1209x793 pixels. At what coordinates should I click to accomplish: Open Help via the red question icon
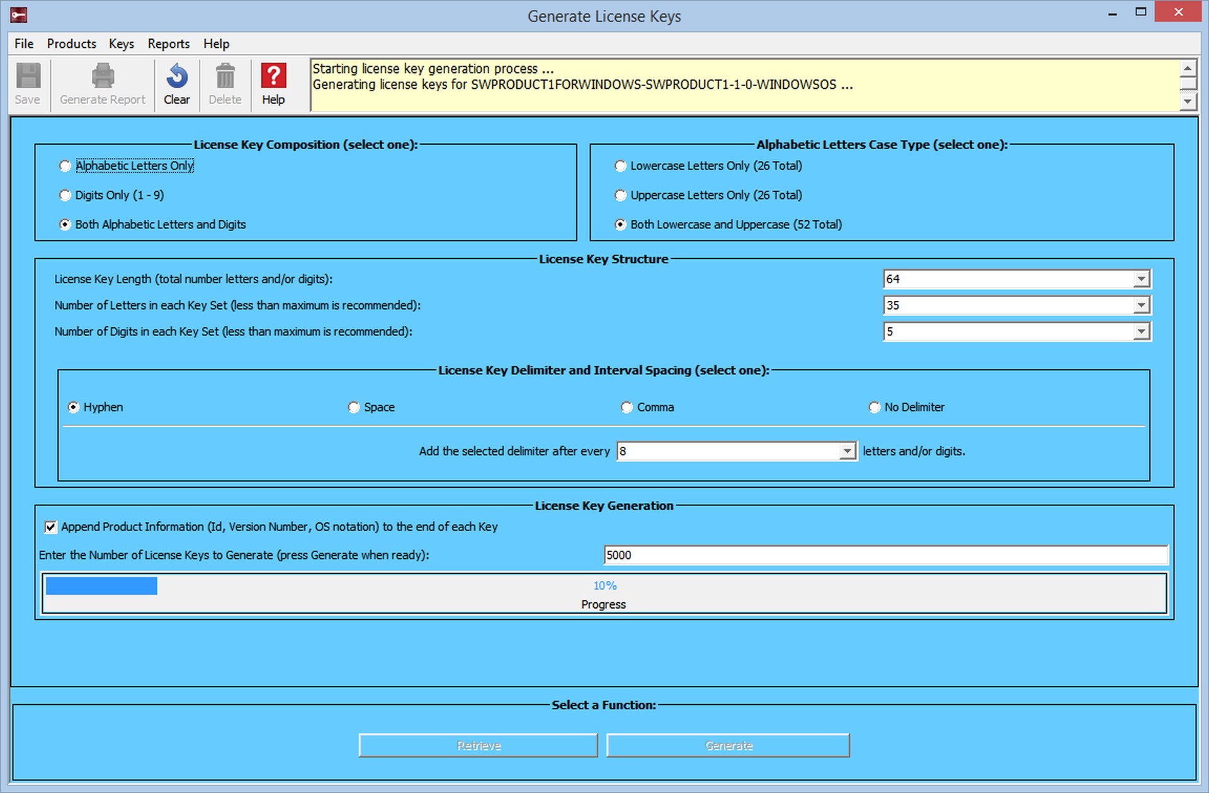273,76
